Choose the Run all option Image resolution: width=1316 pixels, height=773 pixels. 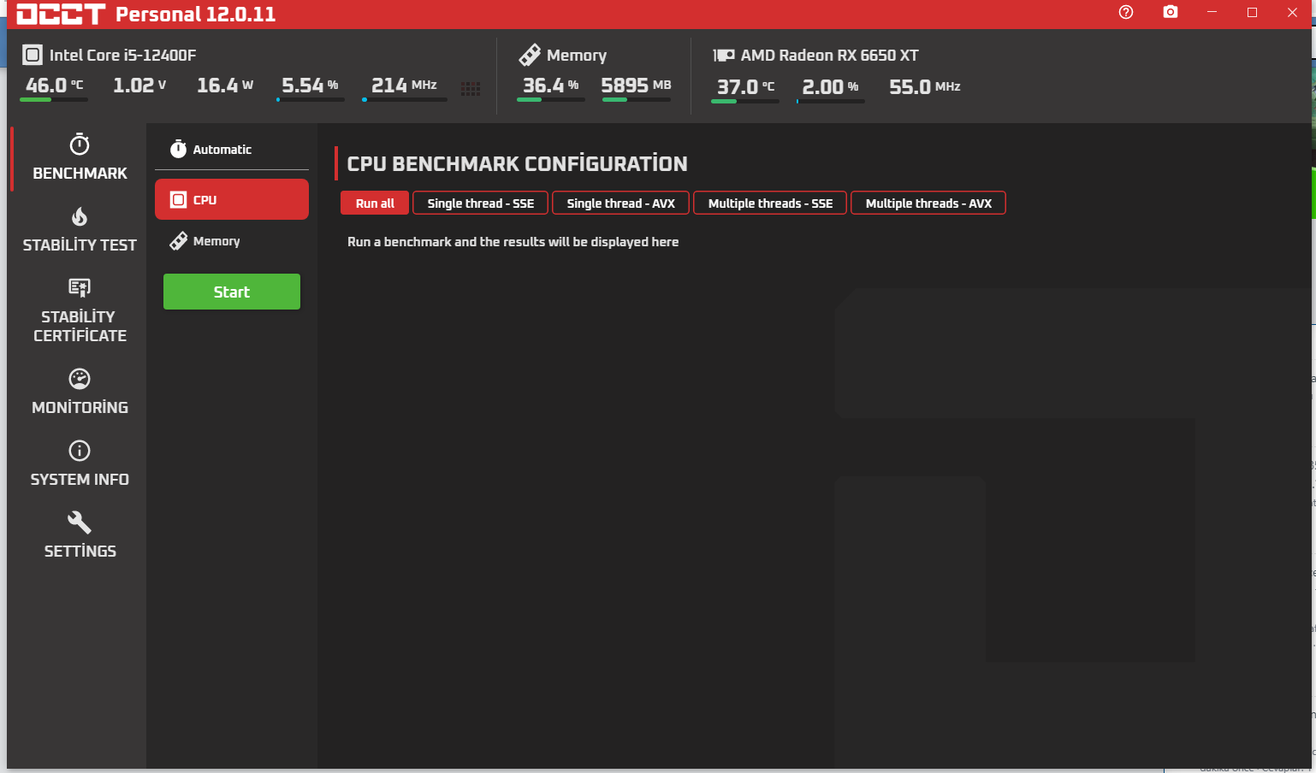(375, 204)
